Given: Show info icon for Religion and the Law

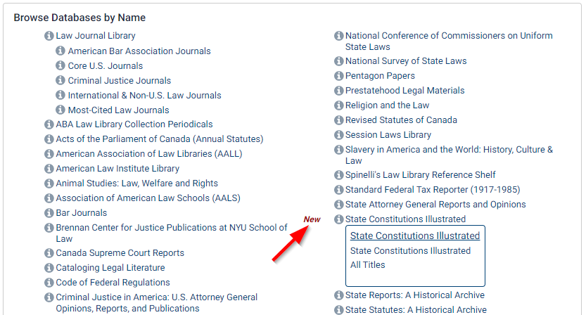Looking at the screenshot, I should (x=338, y=105).
